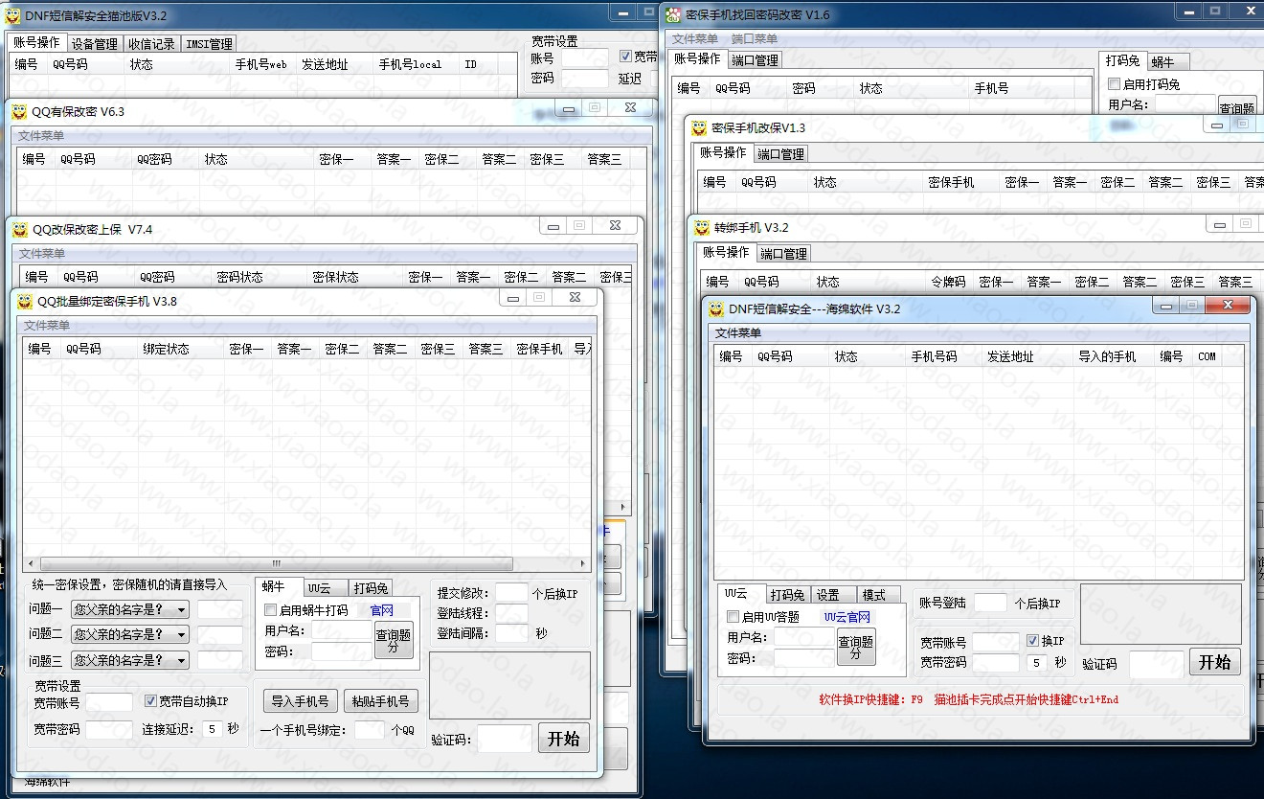1264x799 pixels.
Task: Click left scroll arrow under QQ批量绑定 table
Action: pyautogui.click(x=31, y=563)
